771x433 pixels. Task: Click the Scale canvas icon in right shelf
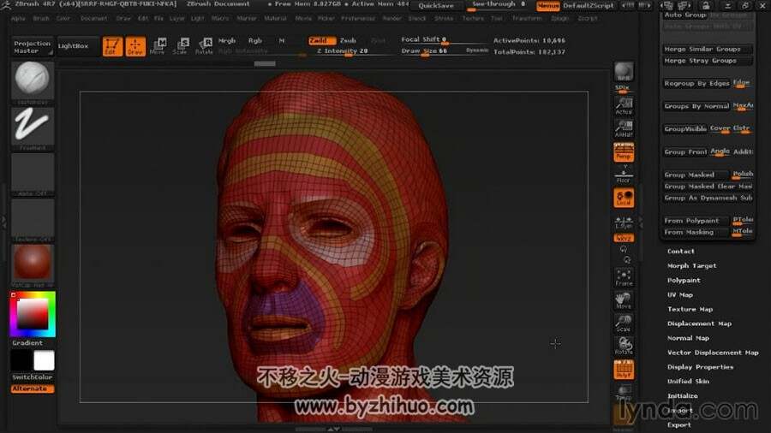624,323
